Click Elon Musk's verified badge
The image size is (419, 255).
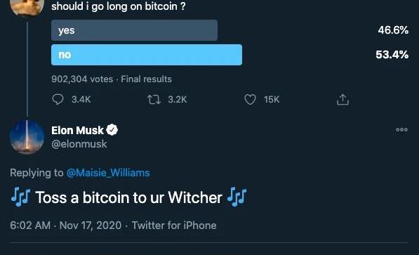112,130
